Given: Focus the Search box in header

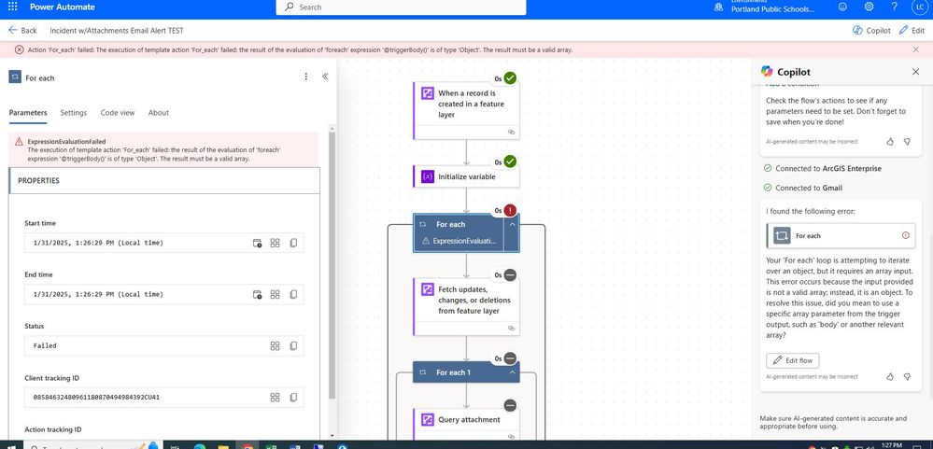Looking at the screenshot, I should 401,7.
